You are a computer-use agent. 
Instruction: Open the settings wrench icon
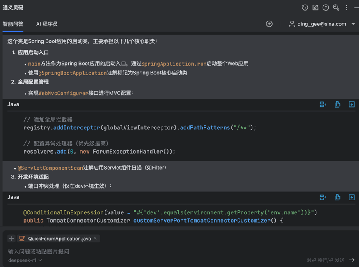tap(336, 7)
